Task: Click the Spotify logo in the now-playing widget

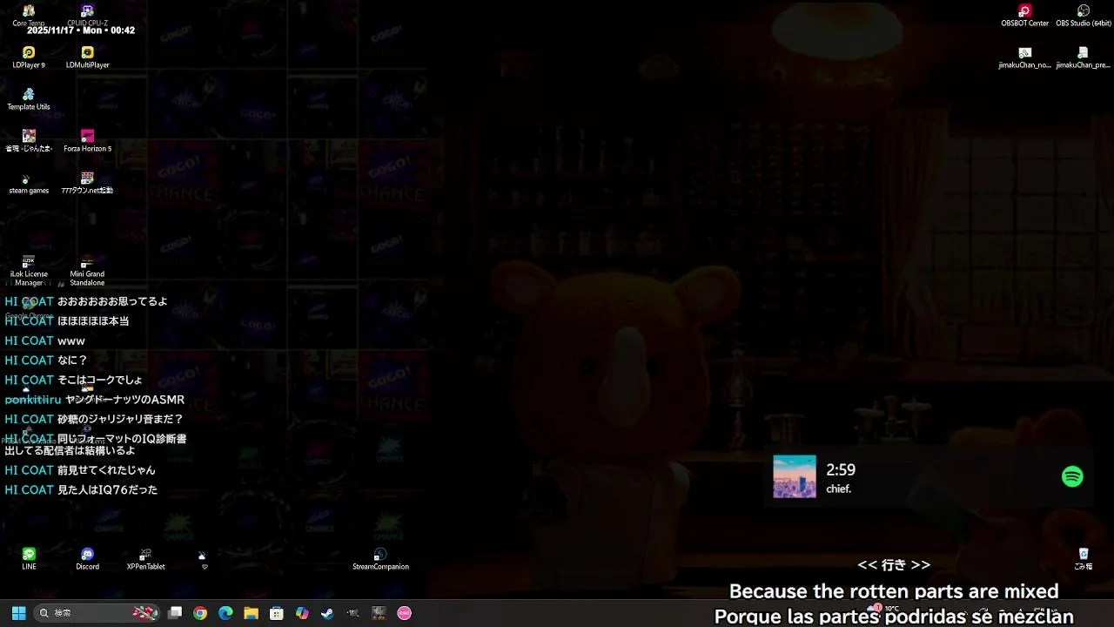Action: [x=1072, y=476]
